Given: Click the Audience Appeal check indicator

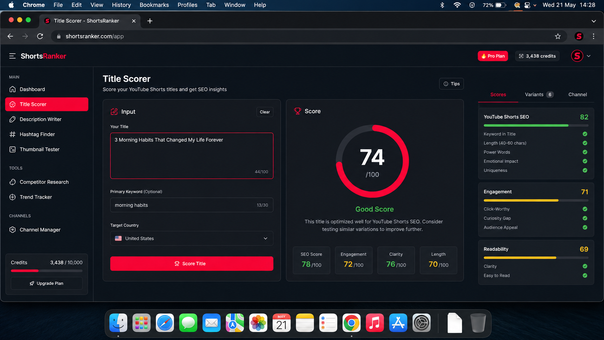Looking at the screenshot, I should point(585,227).
